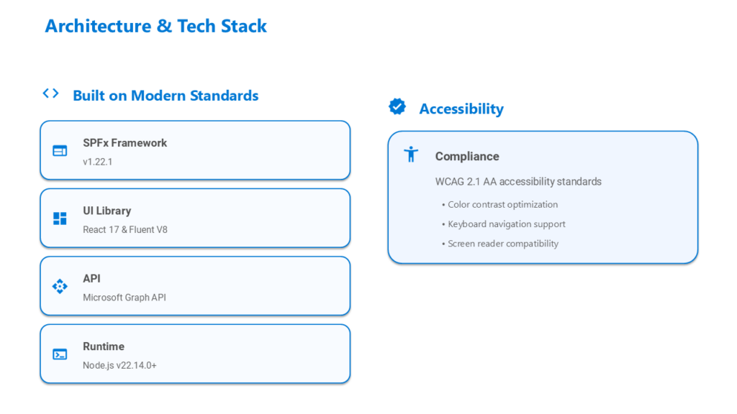Click the Accessibility section heading

coord(461,109)
